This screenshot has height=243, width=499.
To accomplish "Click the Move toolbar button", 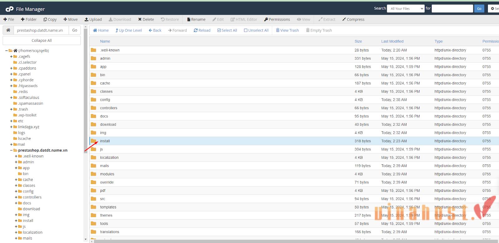I will tap(70, 19).
